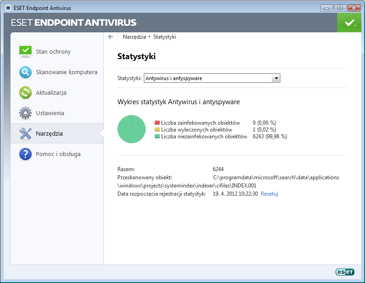Click the Statystyki page heading

tap(137, 56)
